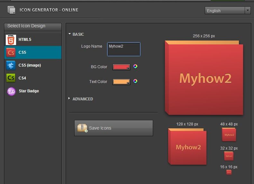Click the 48 x 48 icon preview
The height and width of the screenshot is (184, 254).
pyautogui.click(x=229, y=134)
